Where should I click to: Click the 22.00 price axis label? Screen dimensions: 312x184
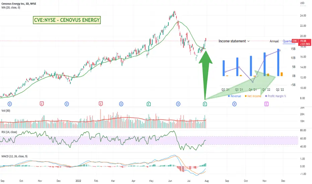coord(303,26)
